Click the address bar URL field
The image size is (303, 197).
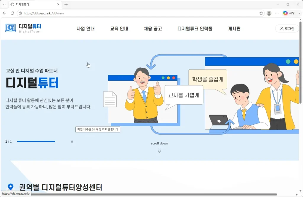pyautogui.click(x=140, y=13)
